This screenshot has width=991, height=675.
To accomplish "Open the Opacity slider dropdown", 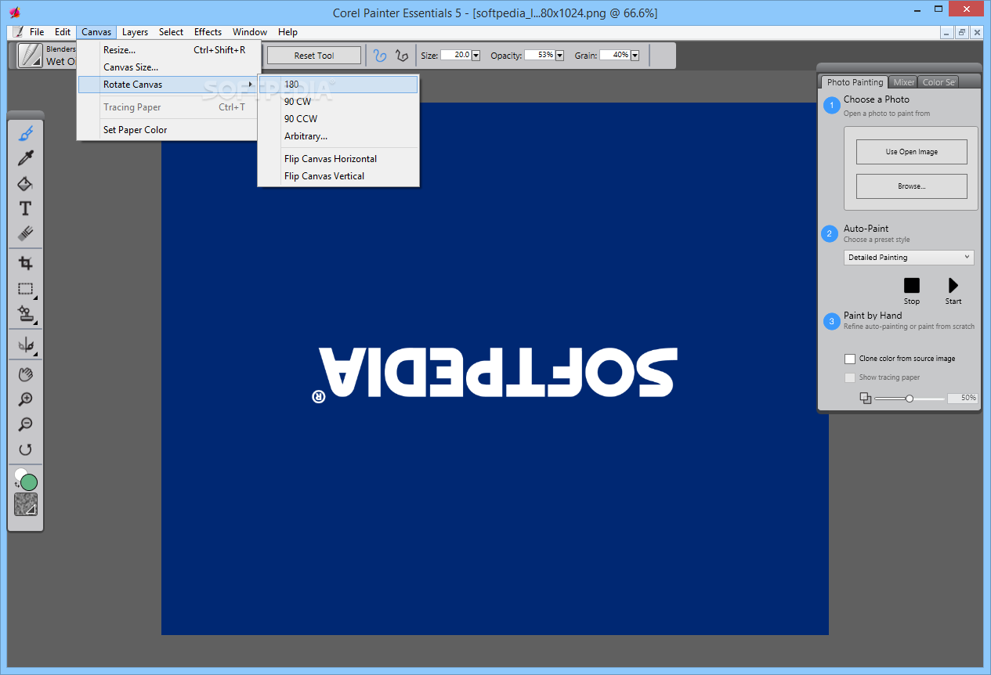I will click(x=559, y=55).
